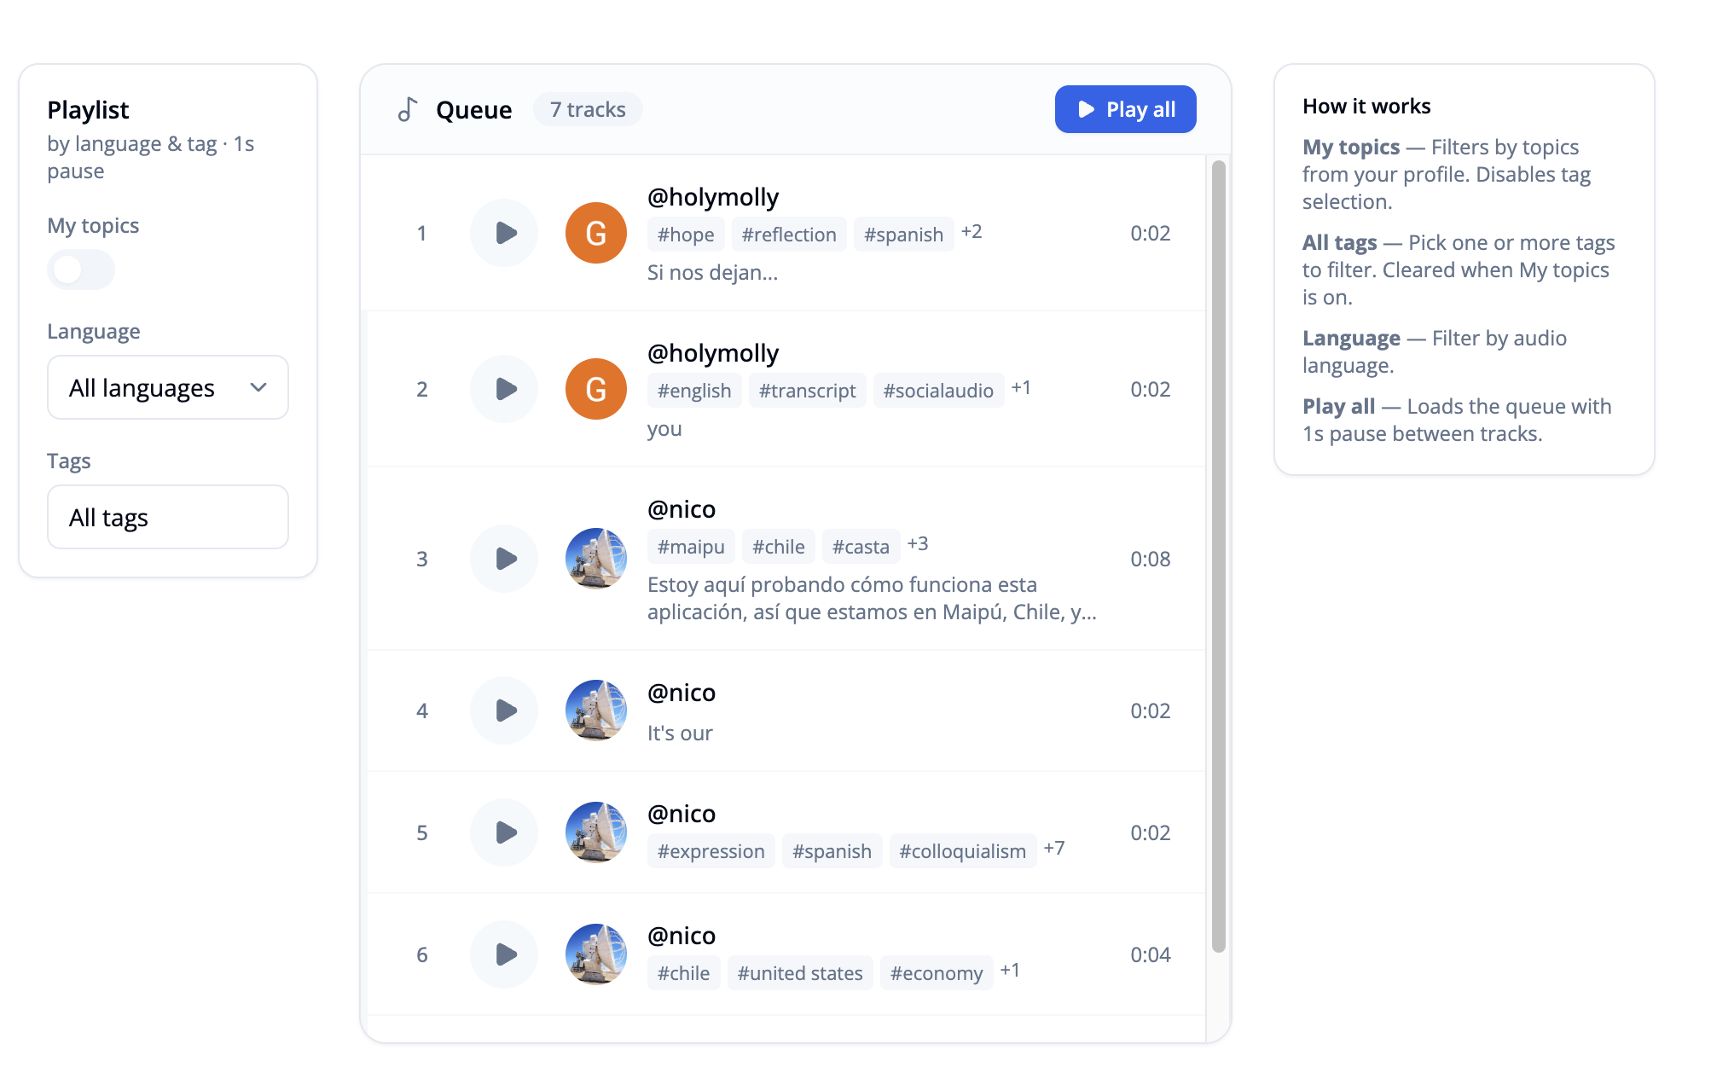The height and width of the screenshot is (1073, 1711).
Task: Play track 5 by @nico
Action: pyautogui.click(x=504, y=832)
